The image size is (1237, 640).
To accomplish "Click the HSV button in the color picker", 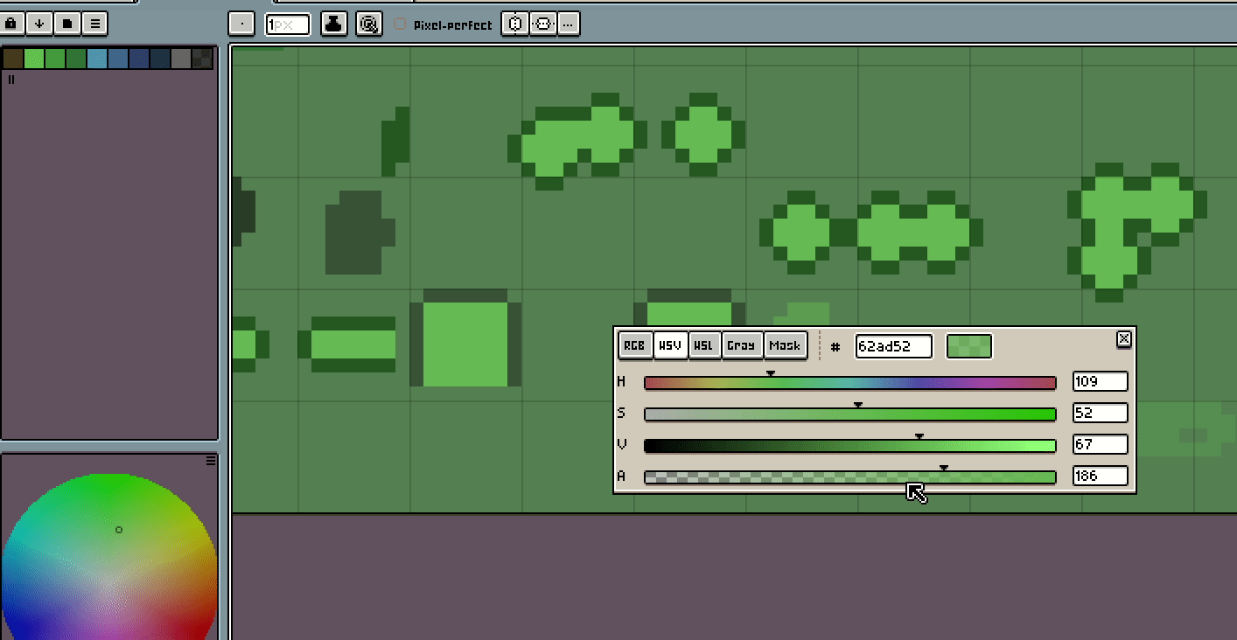I will tap(669, 345).
